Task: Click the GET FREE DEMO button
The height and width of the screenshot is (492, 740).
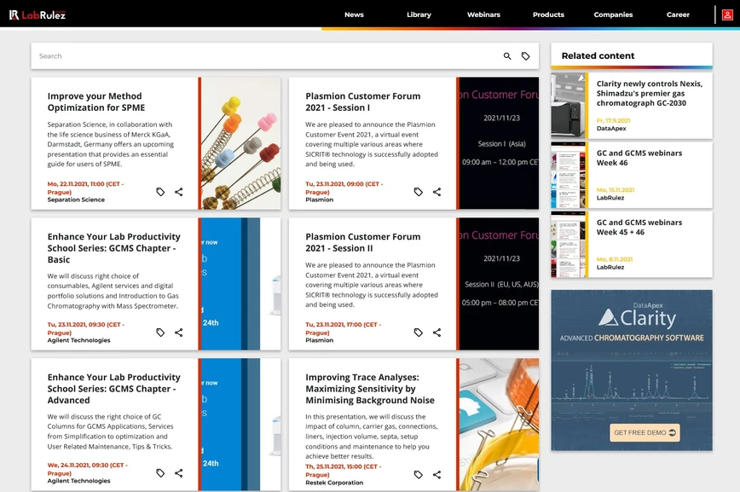Action: [645, 432]
